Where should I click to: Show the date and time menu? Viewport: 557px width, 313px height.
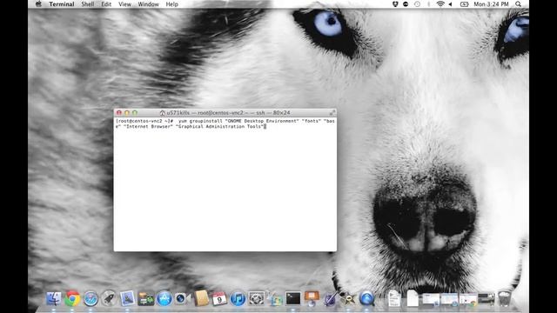tap(491, 4)
